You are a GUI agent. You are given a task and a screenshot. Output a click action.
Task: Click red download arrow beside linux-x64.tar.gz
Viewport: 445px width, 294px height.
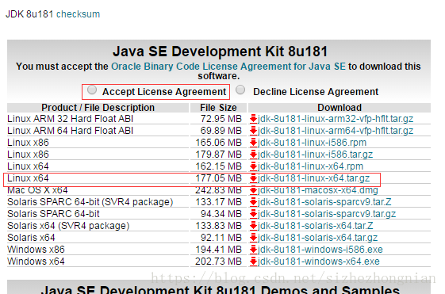[253, 178]
